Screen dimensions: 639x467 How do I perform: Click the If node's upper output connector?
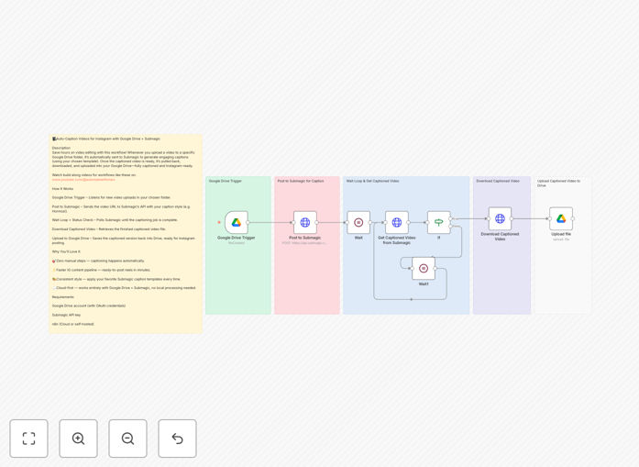point(451,218)
